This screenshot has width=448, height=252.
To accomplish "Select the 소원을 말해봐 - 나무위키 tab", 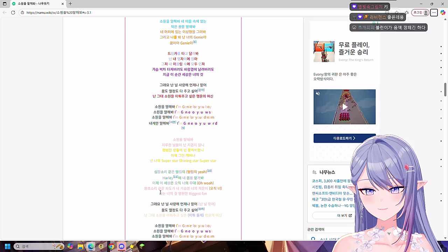I will pos(35,4).
